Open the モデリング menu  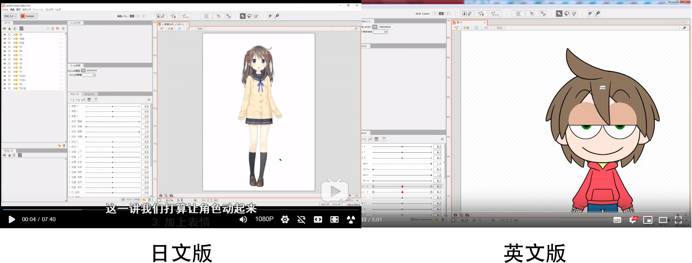[27, 10]
